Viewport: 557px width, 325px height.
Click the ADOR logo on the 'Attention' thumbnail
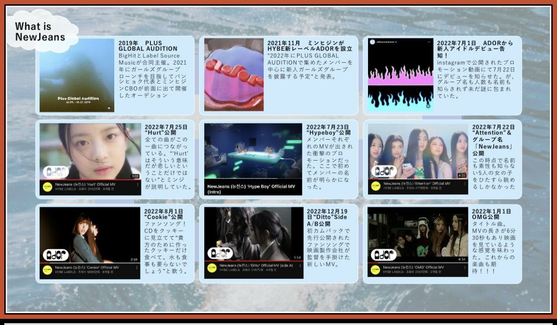pyautogui.click(x=384, y=172)
